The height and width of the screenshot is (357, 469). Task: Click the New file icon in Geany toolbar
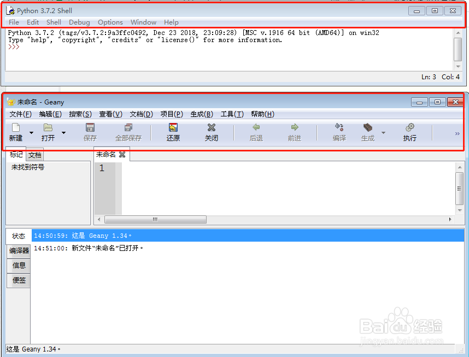click(15, 127)
